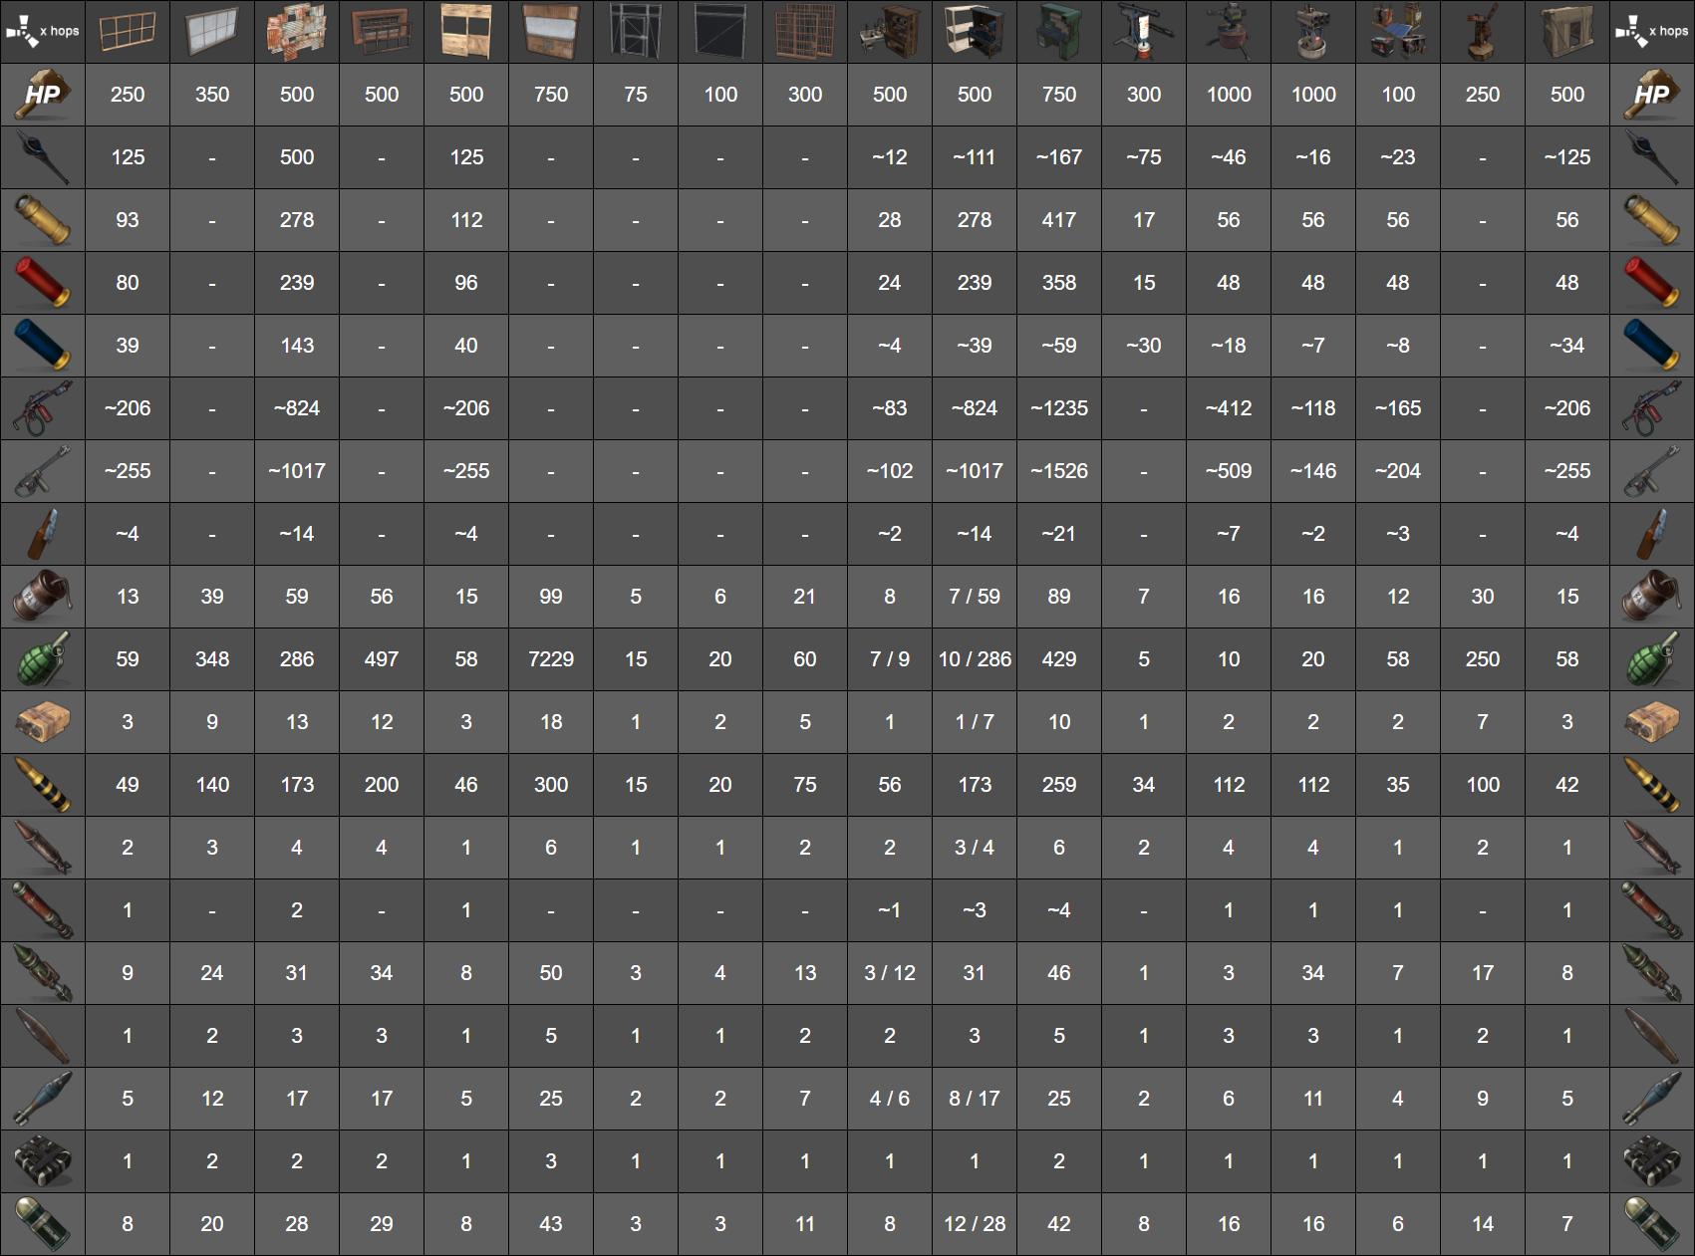Select the right-side beancan grenade icon
The height and width of the screenshot is (1256, 1695).
(1652, 597)
